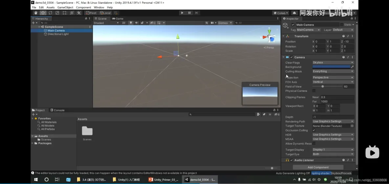Disable the Audio Listener checkbox
The height and width of the screenshot is (184, 389).
tap(292, 160)
